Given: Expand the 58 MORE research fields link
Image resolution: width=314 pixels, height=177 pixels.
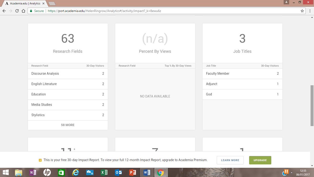Looking at the screenshot, I should pos(68,125).
